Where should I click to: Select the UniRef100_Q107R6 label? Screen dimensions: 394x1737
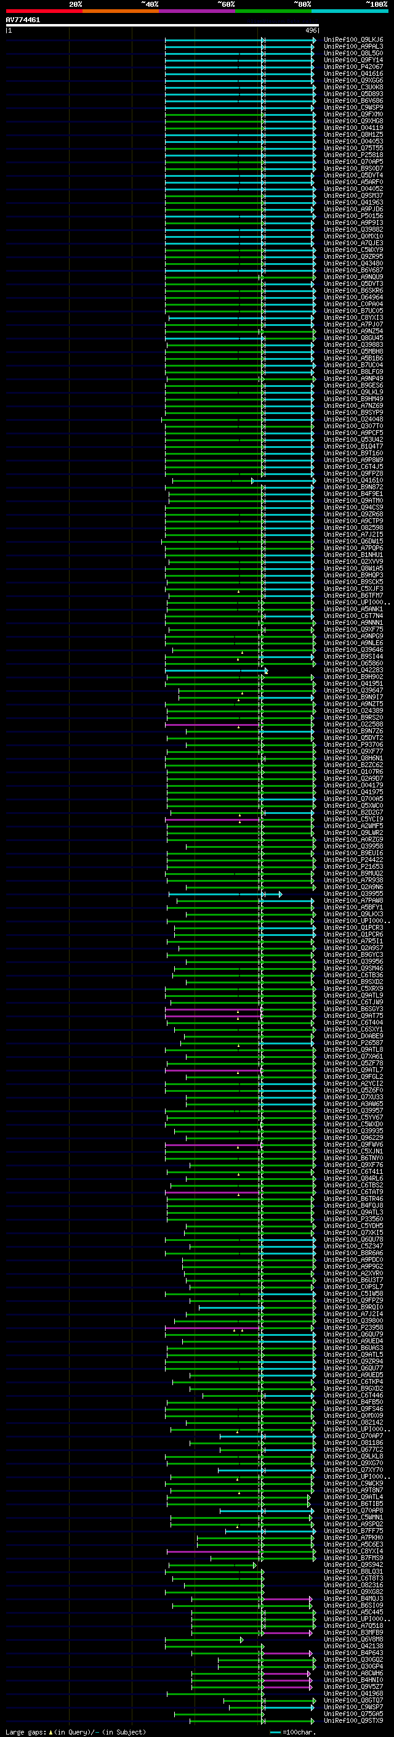(353, 771)
